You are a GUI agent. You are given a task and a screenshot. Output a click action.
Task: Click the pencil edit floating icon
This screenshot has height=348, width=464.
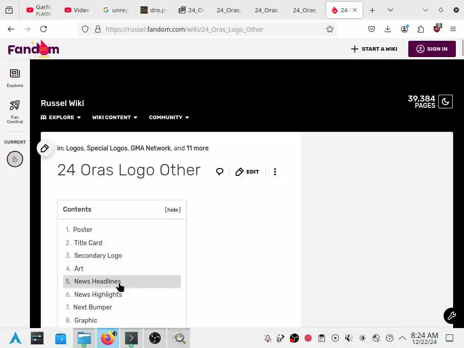pos(45,148)
